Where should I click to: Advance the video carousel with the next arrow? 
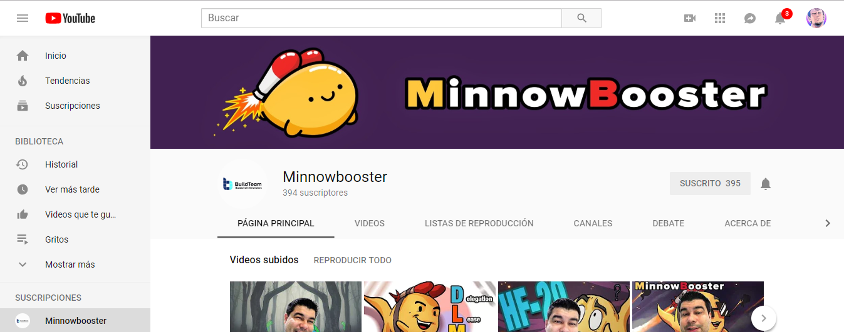[763, 318]
